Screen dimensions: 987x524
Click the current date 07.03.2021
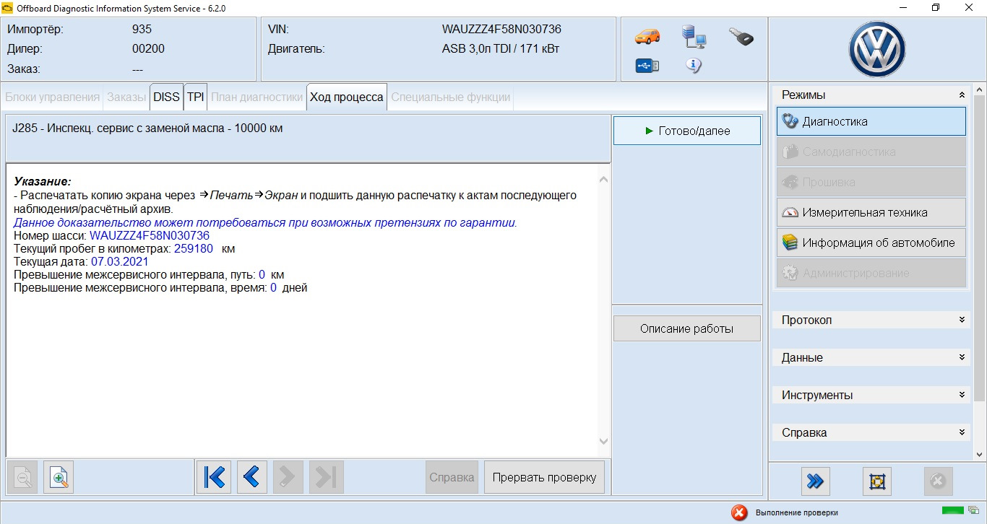119,262
